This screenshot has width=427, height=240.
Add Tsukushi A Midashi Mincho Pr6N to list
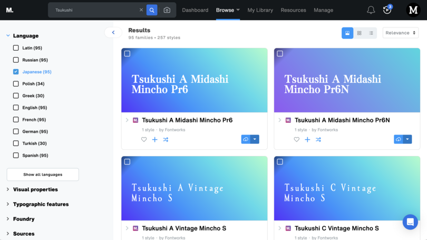point(307,139)
